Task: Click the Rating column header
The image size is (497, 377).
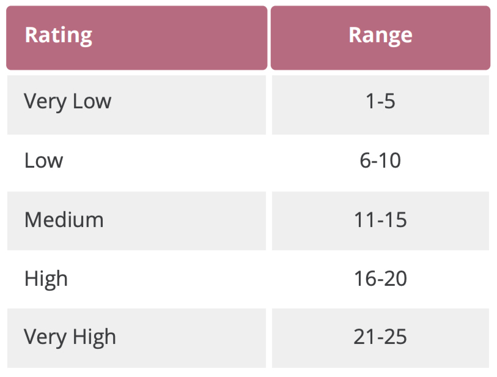Action: (136, 38)
